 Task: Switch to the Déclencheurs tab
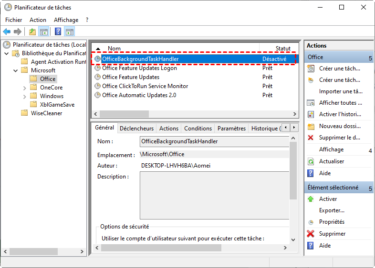tap(136, 129)
